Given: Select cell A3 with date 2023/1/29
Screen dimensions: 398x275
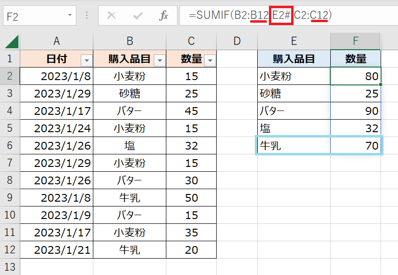Looking at the screenshot, I should tap(57, 94).
